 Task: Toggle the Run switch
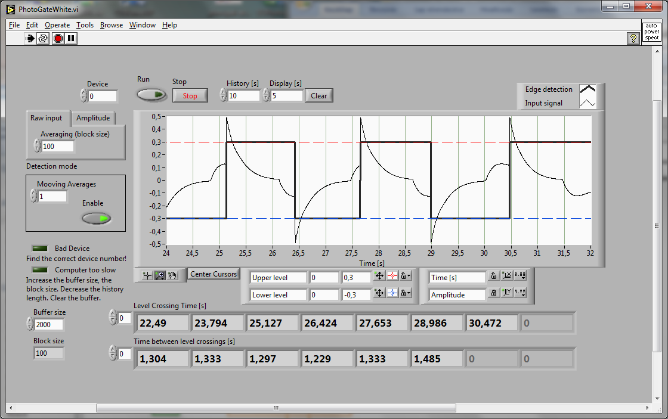152,95
